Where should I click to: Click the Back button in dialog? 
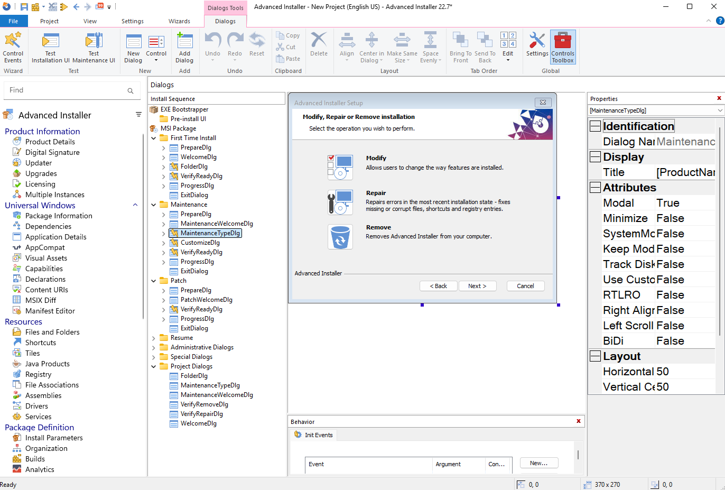tap(439, 286)
